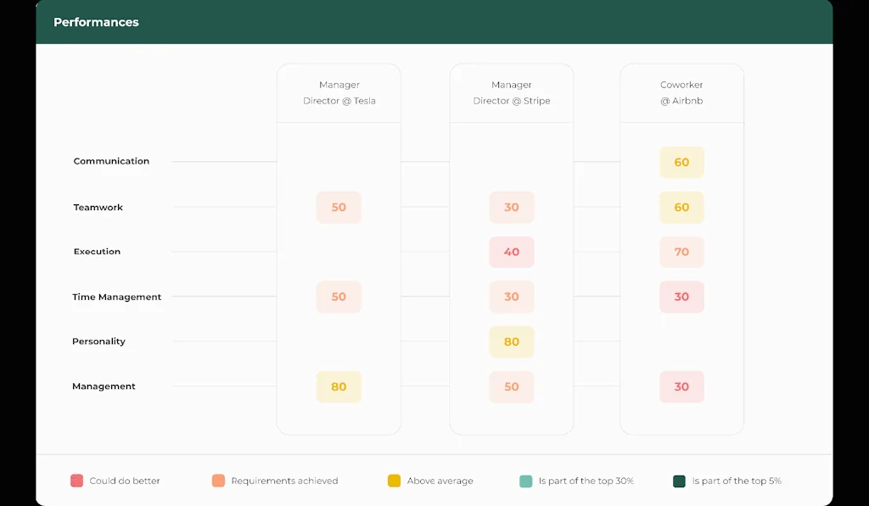This screenshot has width=869, height=506.
Task: Click Stripe's Management score badge of 50
Action: click(x=511, y=387)
